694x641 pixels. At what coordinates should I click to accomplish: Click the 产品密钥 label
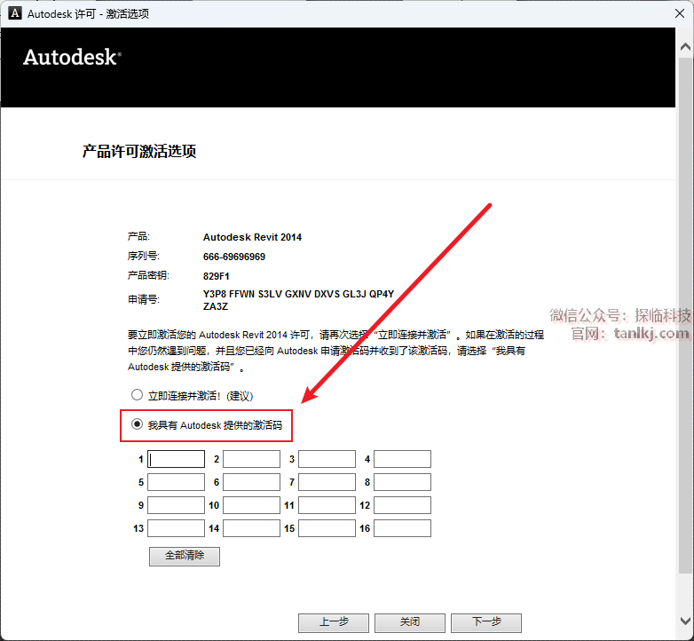pos(148,275)
